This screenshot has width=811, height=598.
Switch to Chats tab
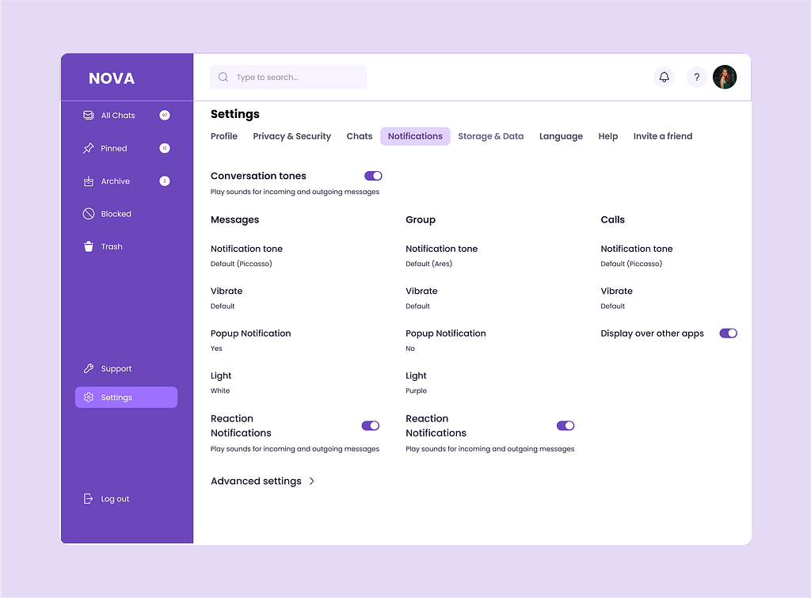click(x=360, y=136)
